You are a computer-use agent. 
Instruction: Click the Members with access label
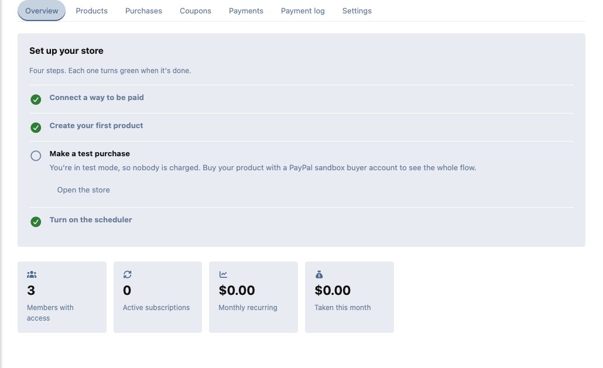[50, 312]
